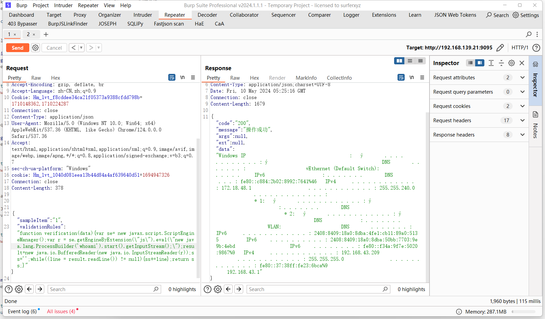Edit target with pencil icon
This screenshot has height=319, width=545.
[x=500, y=48]
